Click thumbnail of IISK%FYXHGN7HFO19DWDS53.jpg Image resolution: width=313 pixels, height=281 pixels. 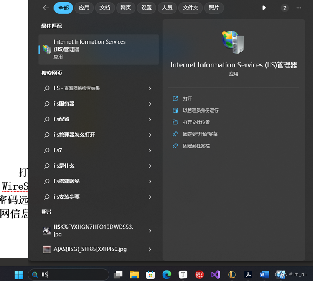click(47, 231)
